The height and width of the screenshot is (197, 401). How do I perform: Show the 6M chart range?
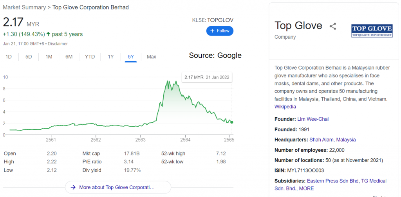(69, 57)
